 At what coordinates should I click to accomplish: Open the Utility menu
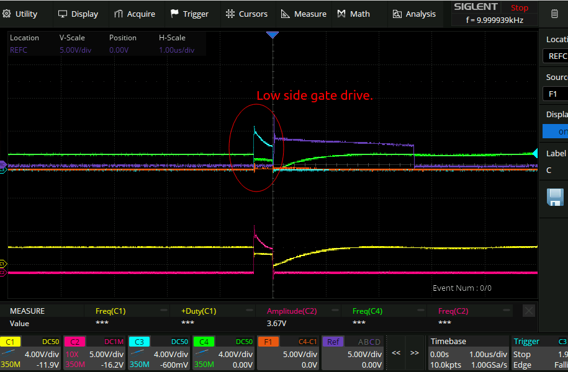[x=20, y=14]
